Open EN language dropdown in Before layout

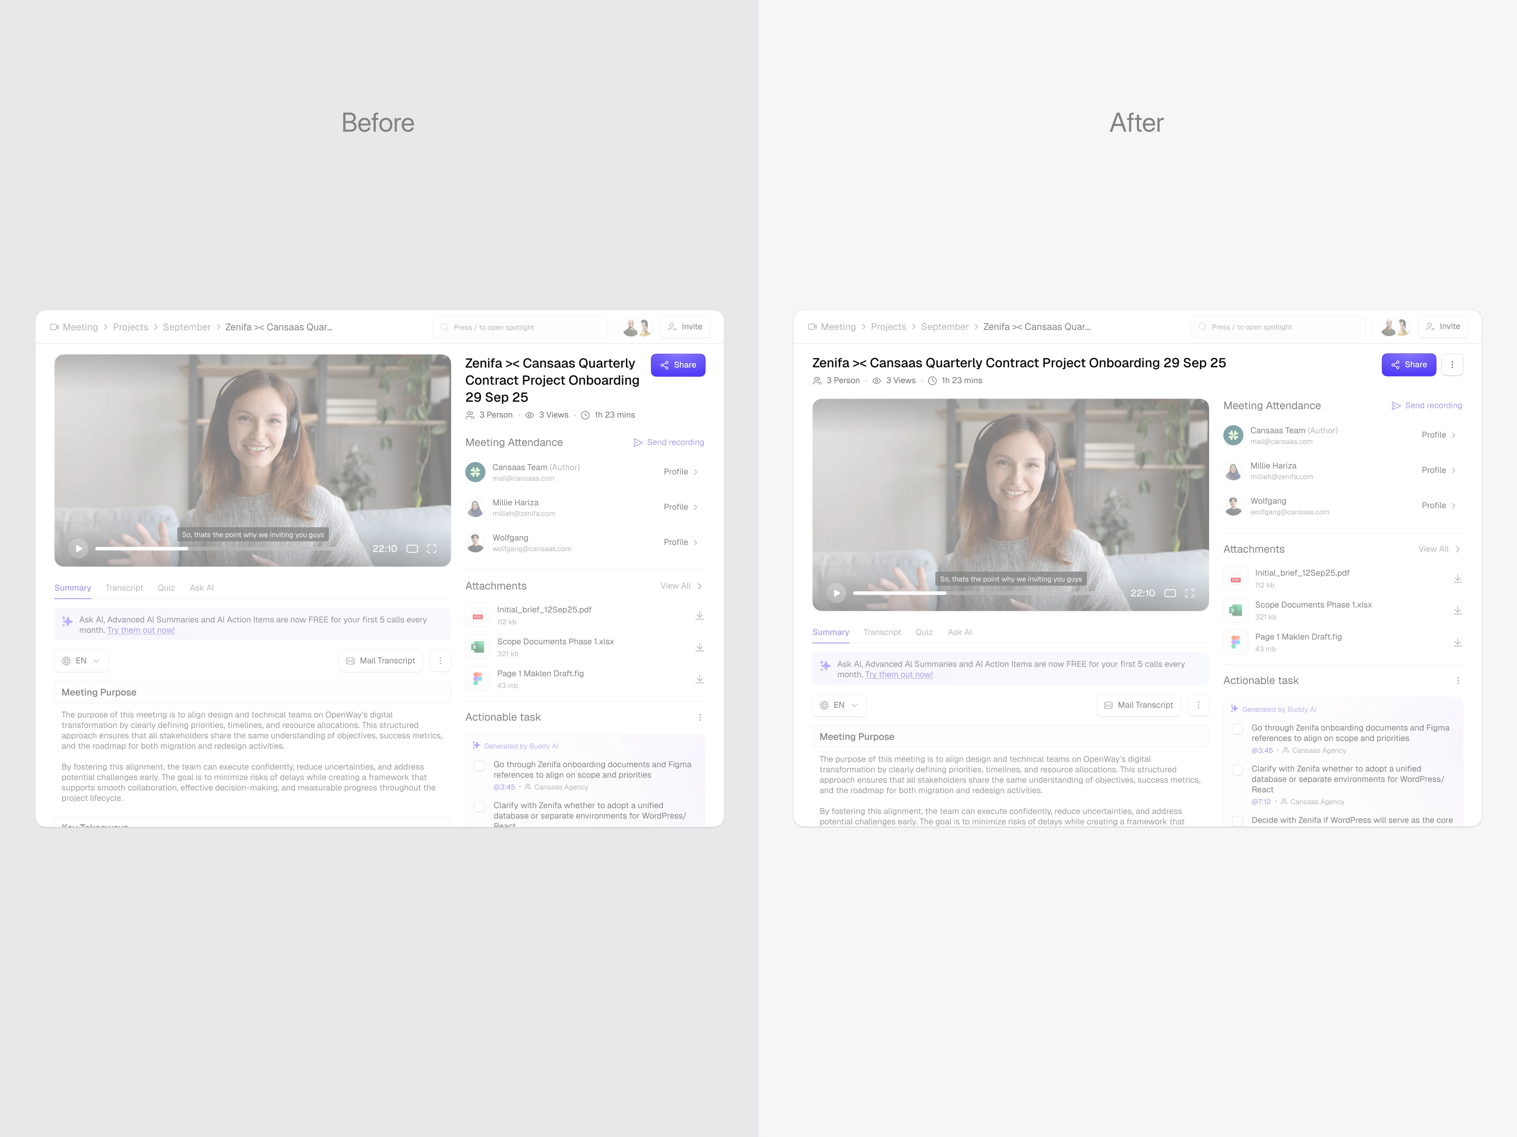coord(81,661)
